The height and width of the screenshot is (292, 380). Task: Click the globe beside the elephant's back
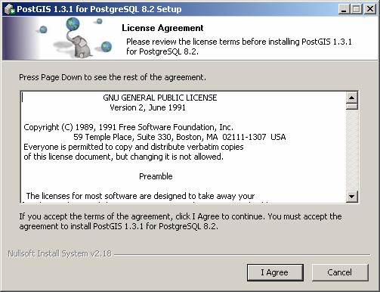tap(107, 47)
